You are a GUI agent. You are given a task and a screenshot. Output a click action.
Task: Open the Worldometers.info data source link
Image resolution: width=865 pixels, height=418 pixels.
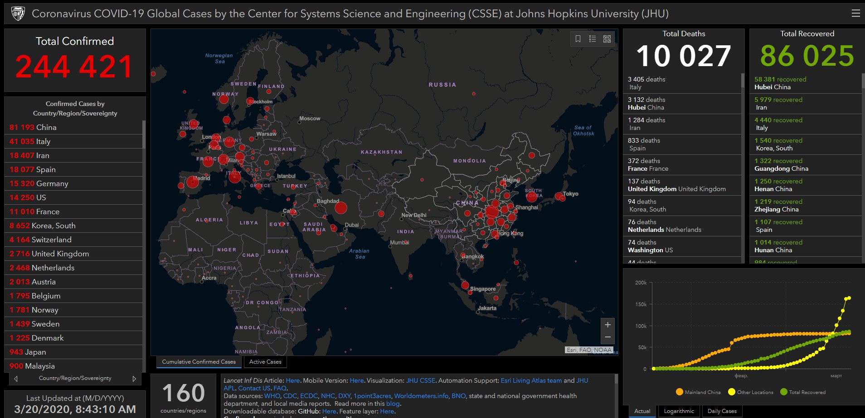(421, 396)
